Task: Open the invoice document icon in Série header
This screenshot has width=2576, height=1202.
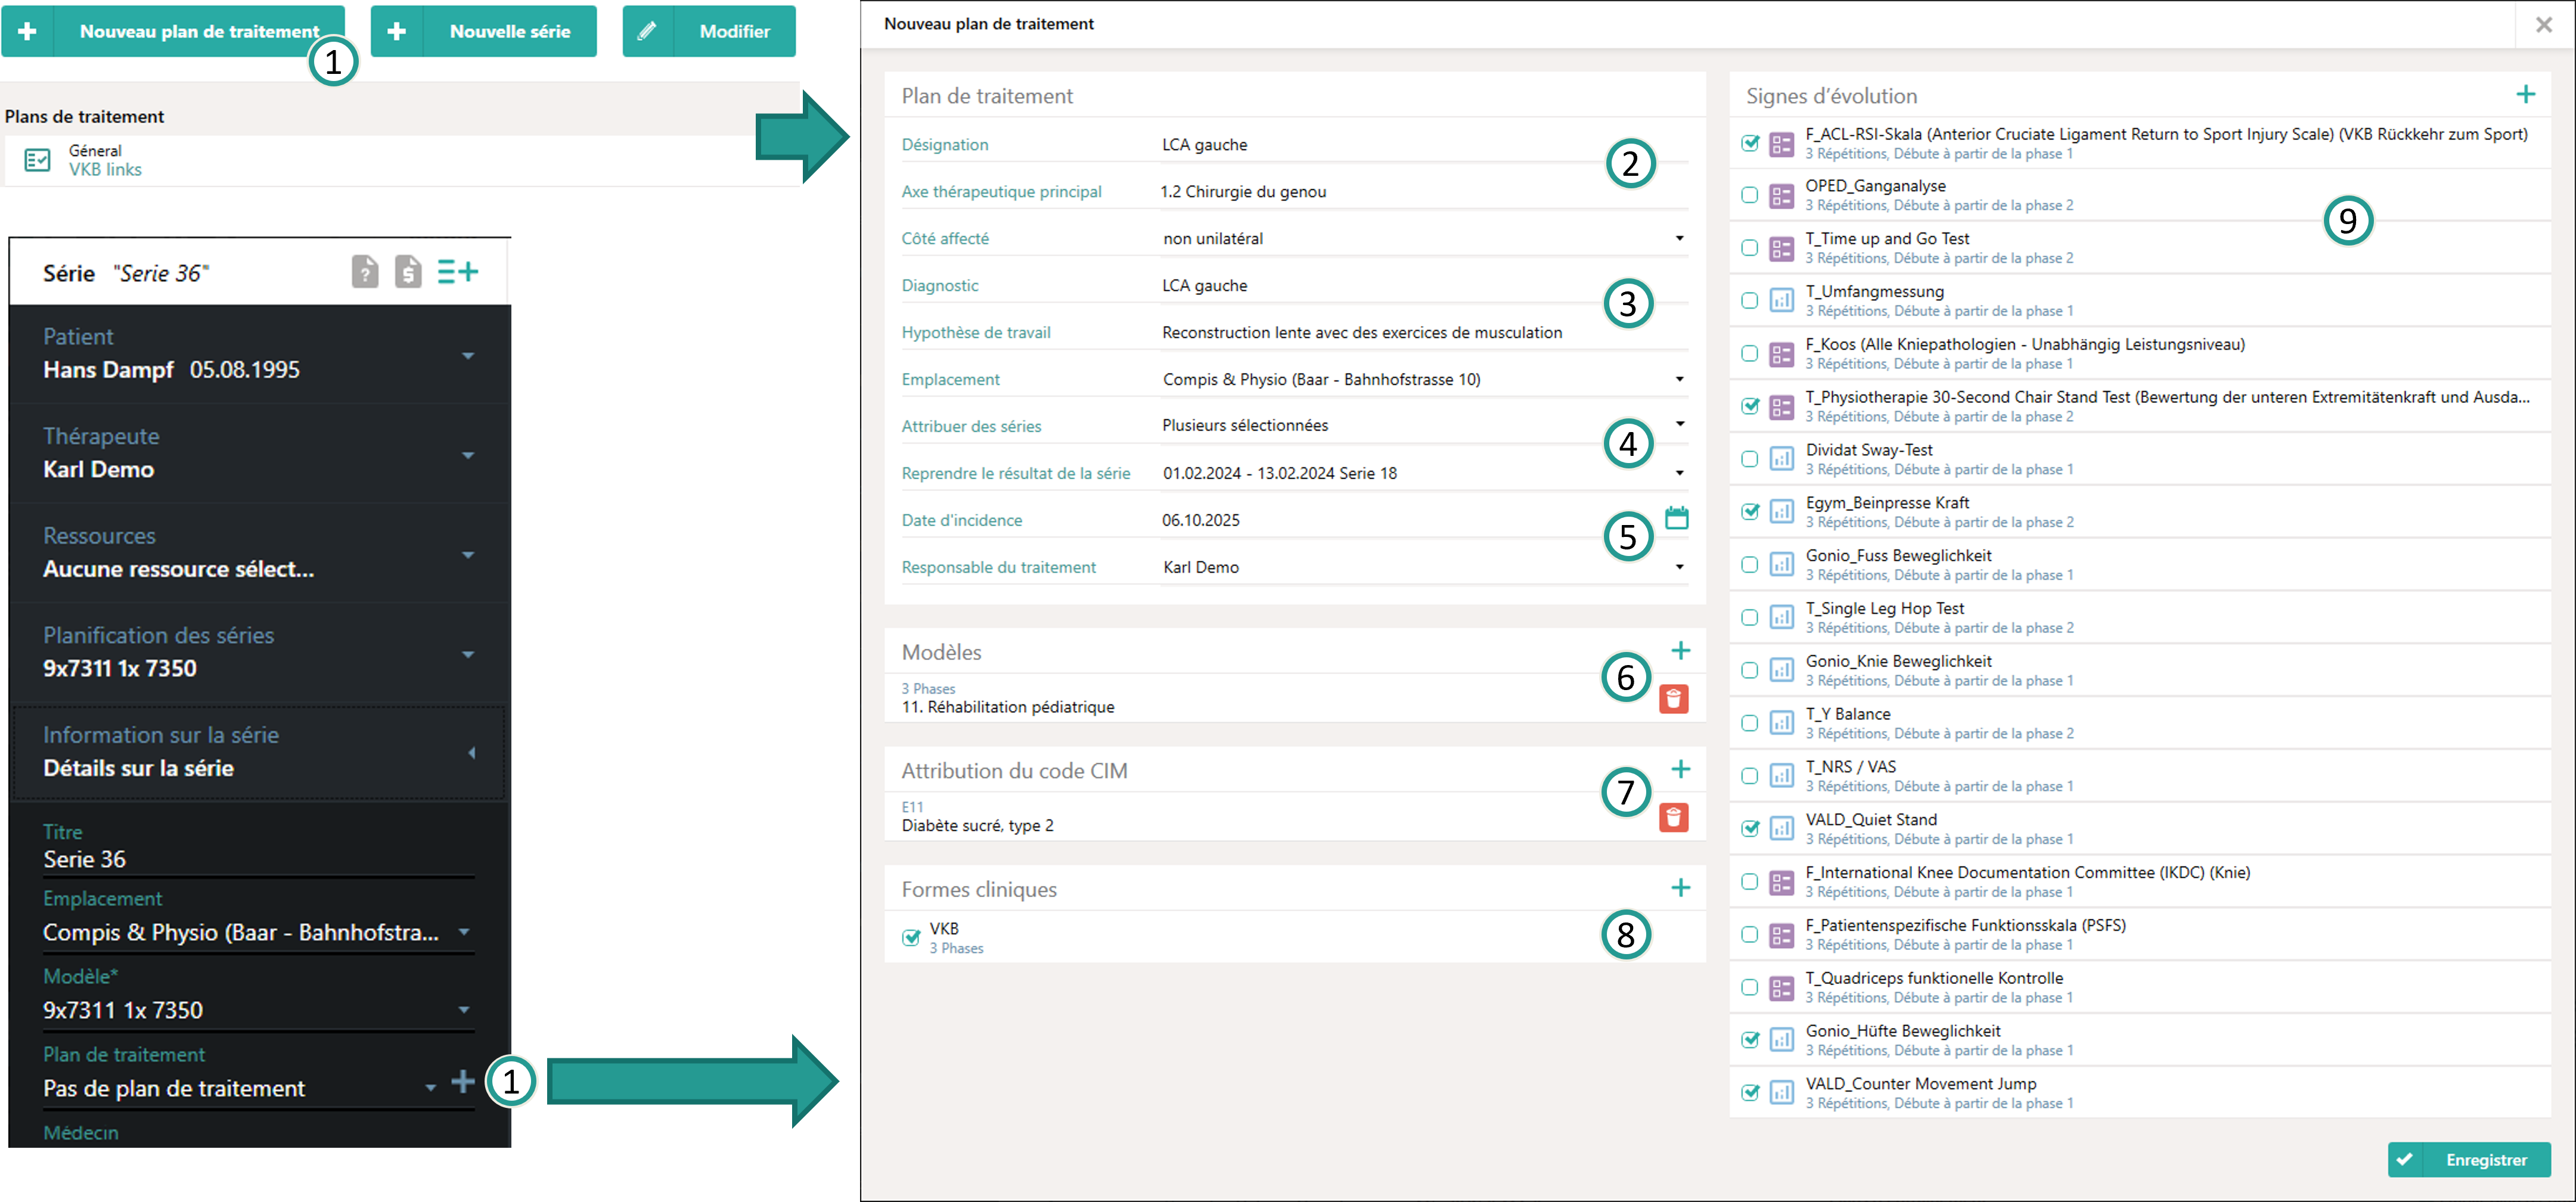Action: pos(408,272)
